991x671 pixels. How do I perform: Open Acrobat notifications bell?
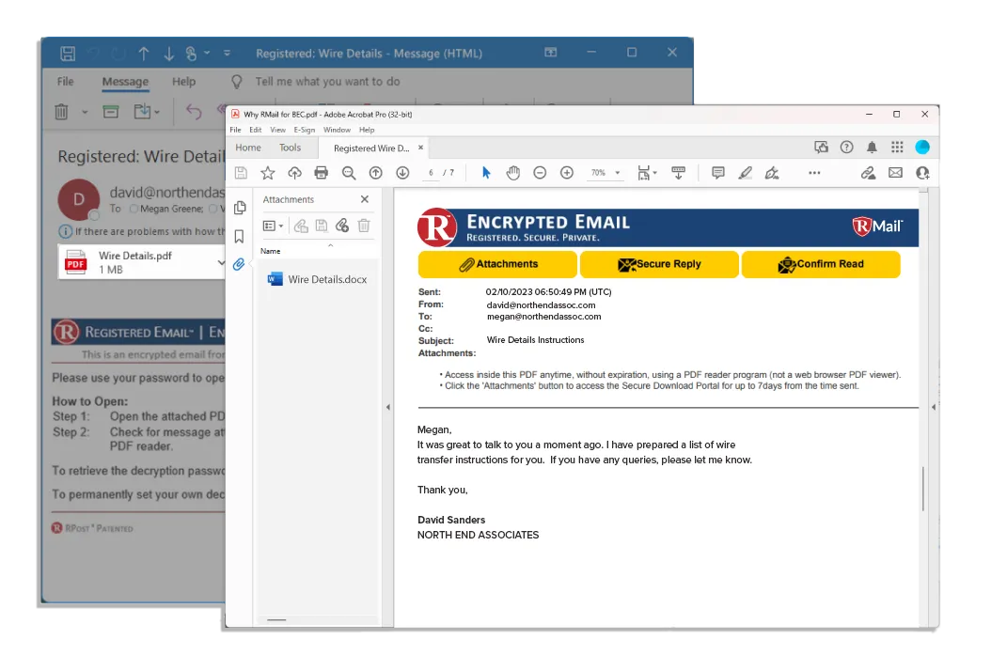(872, 148)
